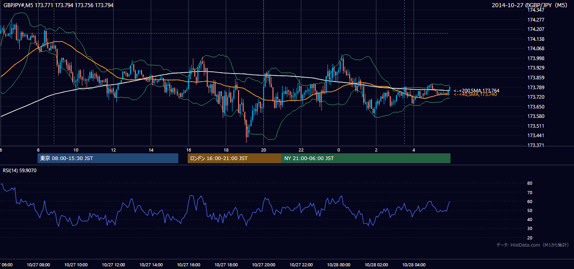Click bottom time label 10/28 04:00

(414, 265)
